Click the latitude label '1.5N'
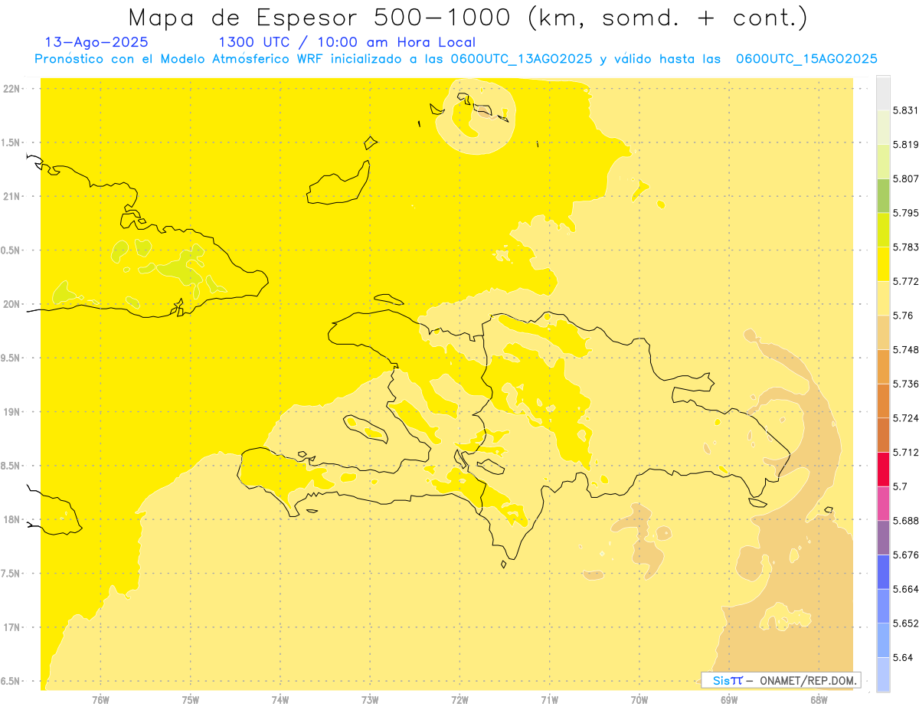The height and width of the screenshot is (710, 919). pos(11,142)
